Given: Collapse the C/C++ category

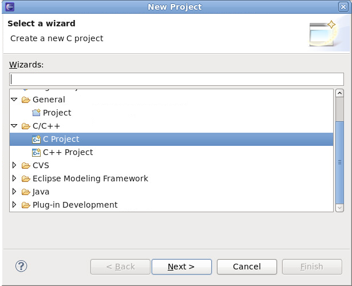Looking at the screenshot, I should click(x=14, y=126).
